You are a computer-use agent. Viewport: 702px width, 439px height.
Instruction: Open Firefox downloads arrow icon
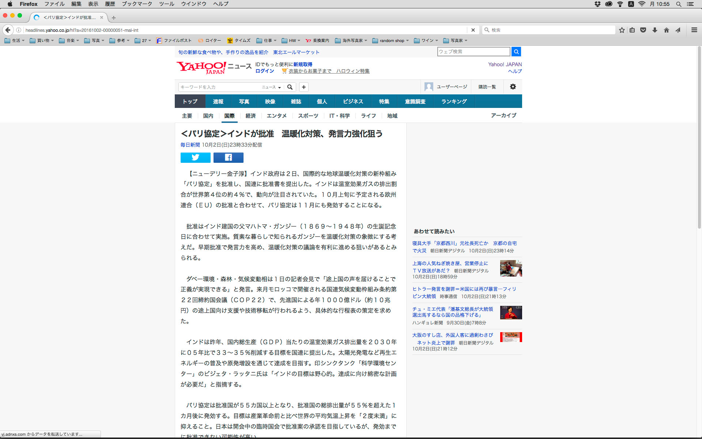point(655,30)
